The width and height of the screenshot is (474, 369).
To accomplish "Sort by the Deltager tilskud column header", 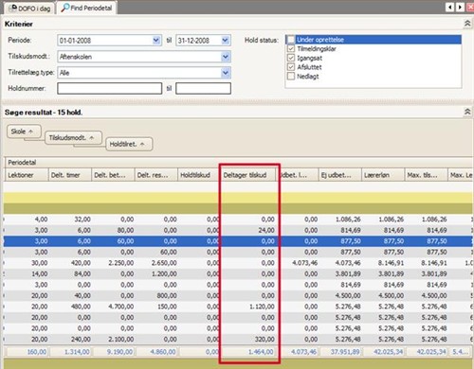I will click(248, 175).
